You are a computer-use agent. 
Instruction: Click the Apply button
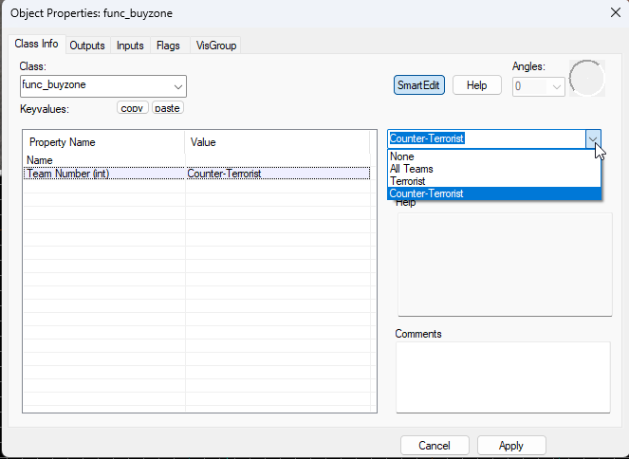pos(511,446)
